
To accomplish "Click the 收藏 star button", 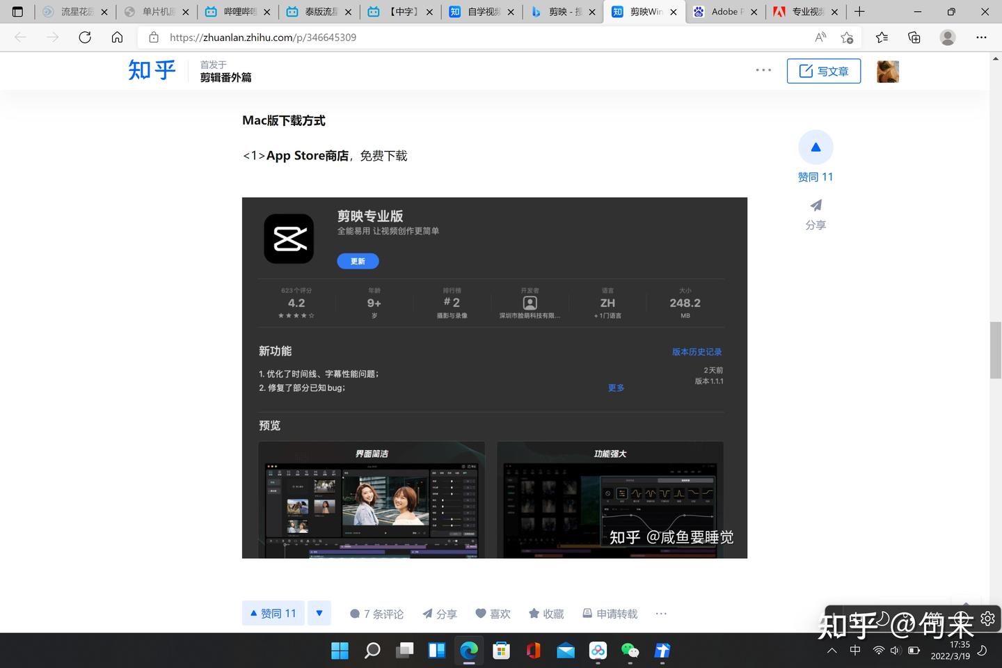I will [x=546, y=614].
